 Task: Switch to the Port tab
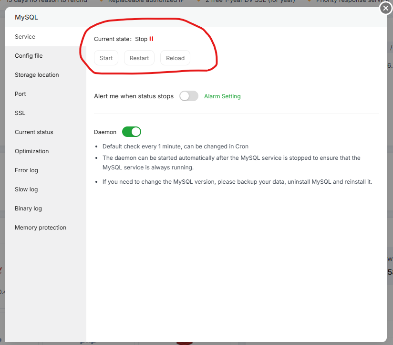pos(46,94)
